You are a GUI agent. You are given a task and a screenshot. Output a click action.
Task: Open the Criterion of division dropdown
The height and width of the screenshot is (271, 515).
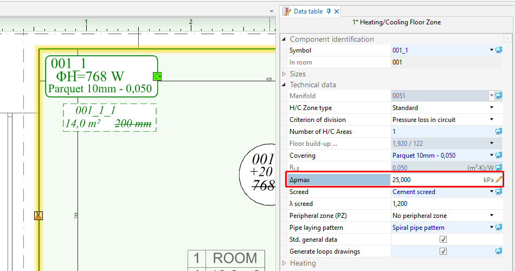tap(492, 120)
